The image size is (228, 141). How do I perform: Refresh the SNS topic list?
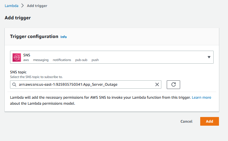pyautogui.click(x=173, y=85)
